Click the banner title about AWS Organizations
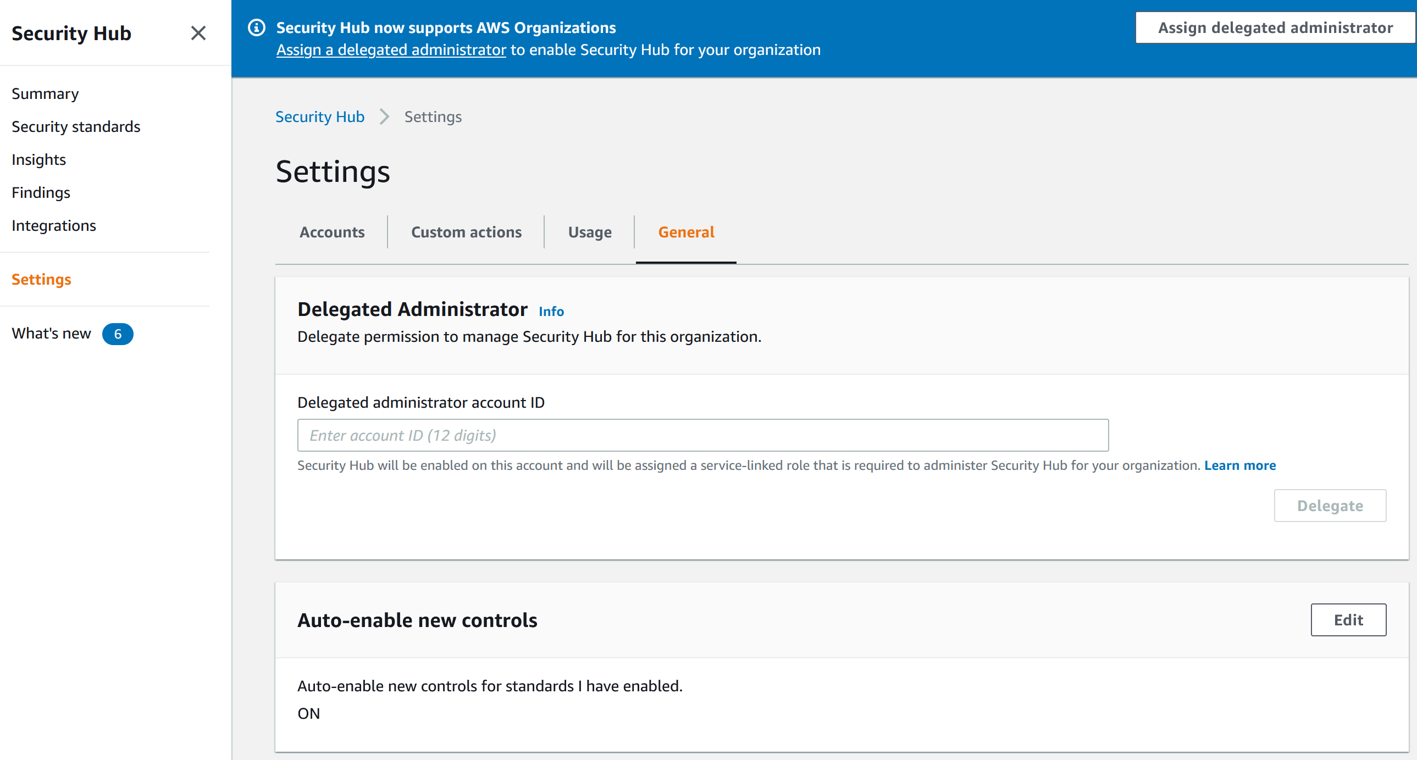Image resolution: width=1417 pixels, height=760 pixels. pos(446,27)
